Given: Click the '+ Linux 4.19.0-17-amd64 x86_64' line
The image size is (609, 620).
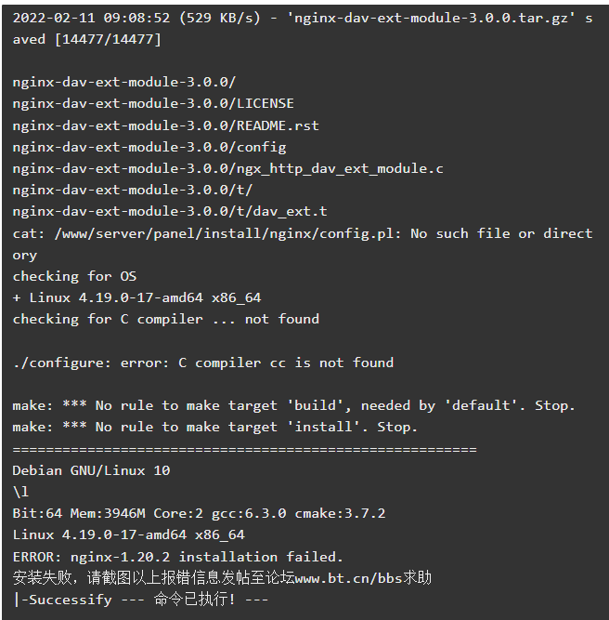Looking at the screenshot, I should coord(136,297).
